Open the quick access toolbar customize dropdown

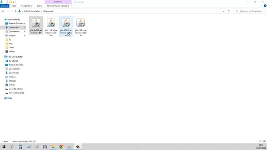point(14,2)
